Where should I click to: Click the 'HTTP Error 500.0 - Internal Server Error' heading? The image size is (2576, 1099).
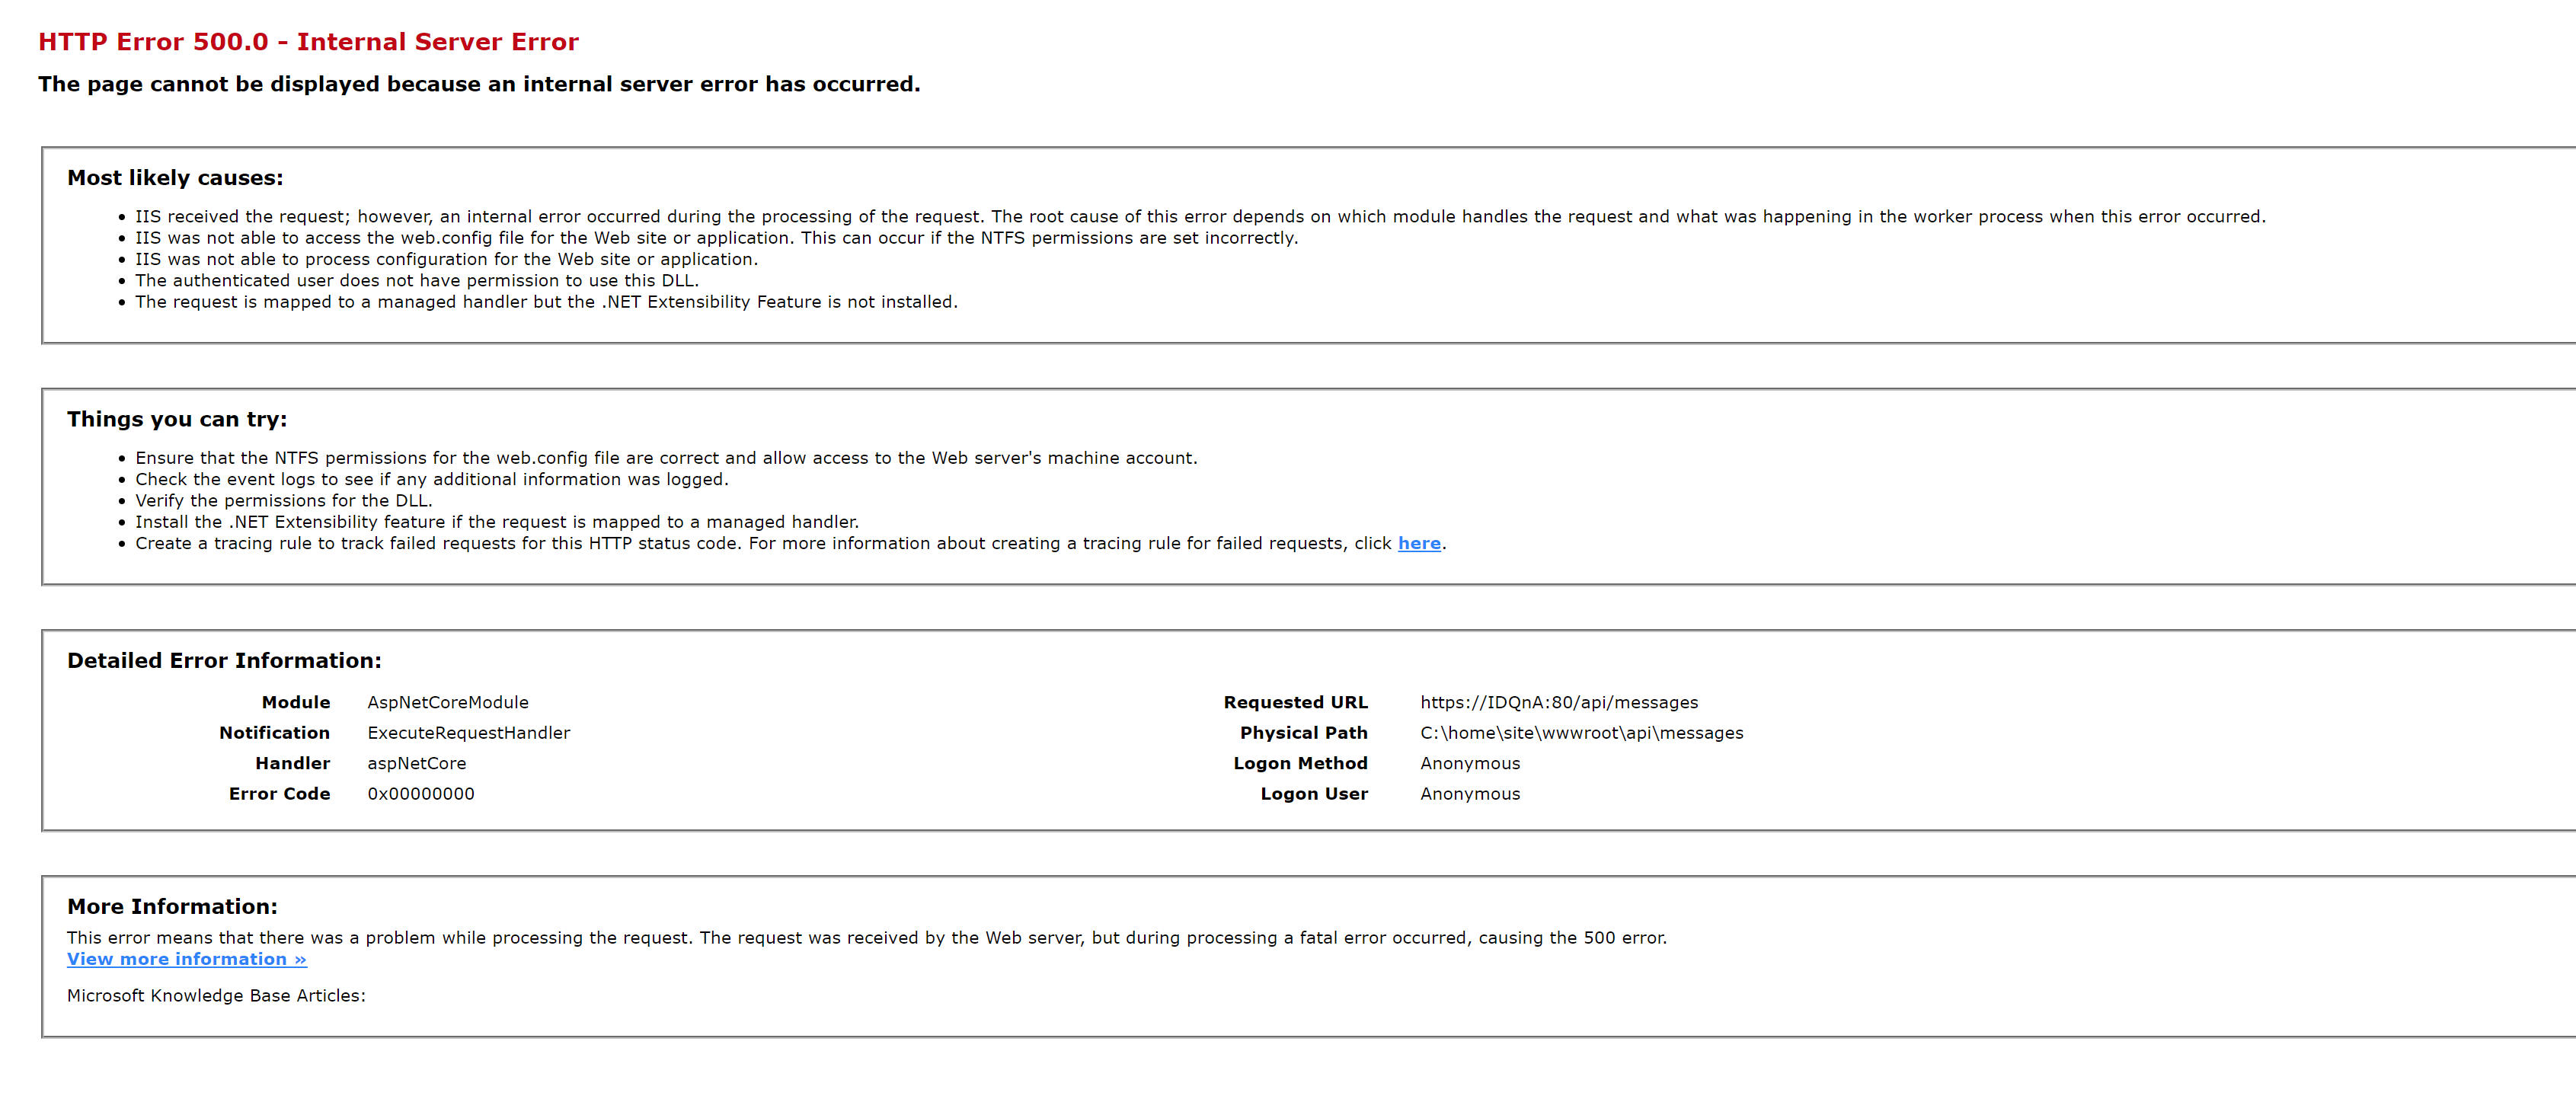(x=308, y=42)
